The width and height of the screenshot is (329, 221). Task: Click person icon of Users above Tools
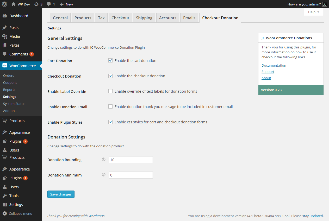point(5,187)
